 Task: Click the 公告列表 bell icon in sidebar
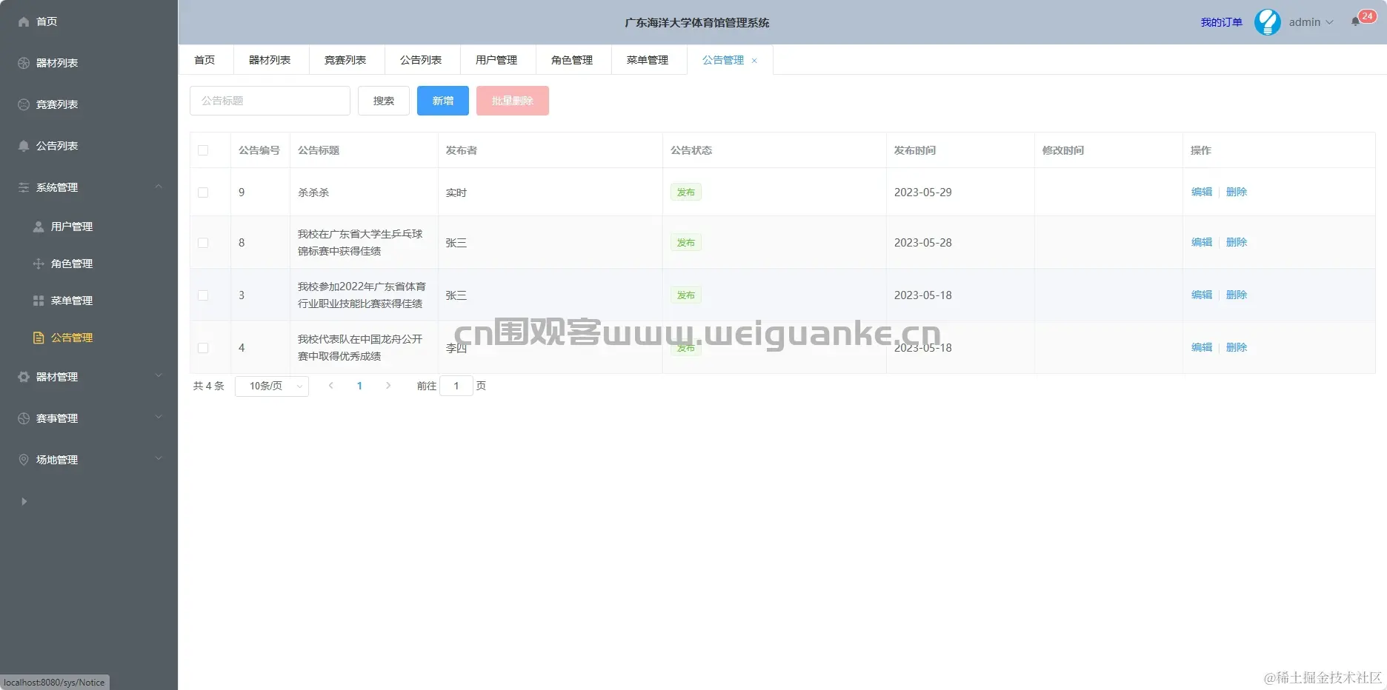point(24,146)
